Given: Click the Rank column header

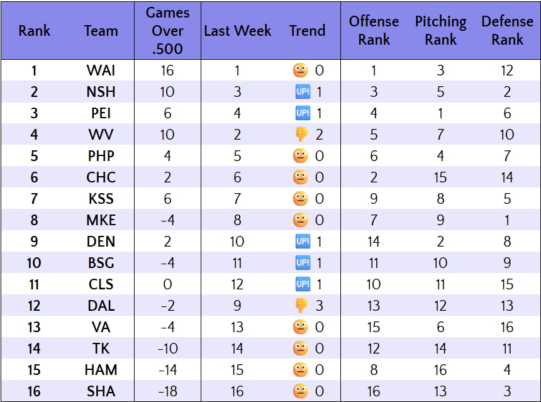Looking at the screenshot, I should tap(34, 31).
